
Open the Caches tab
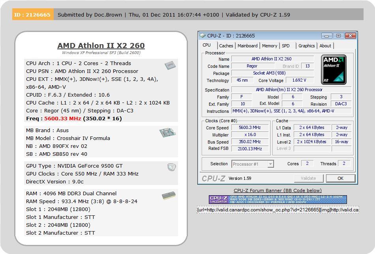[x=226, y=46]
